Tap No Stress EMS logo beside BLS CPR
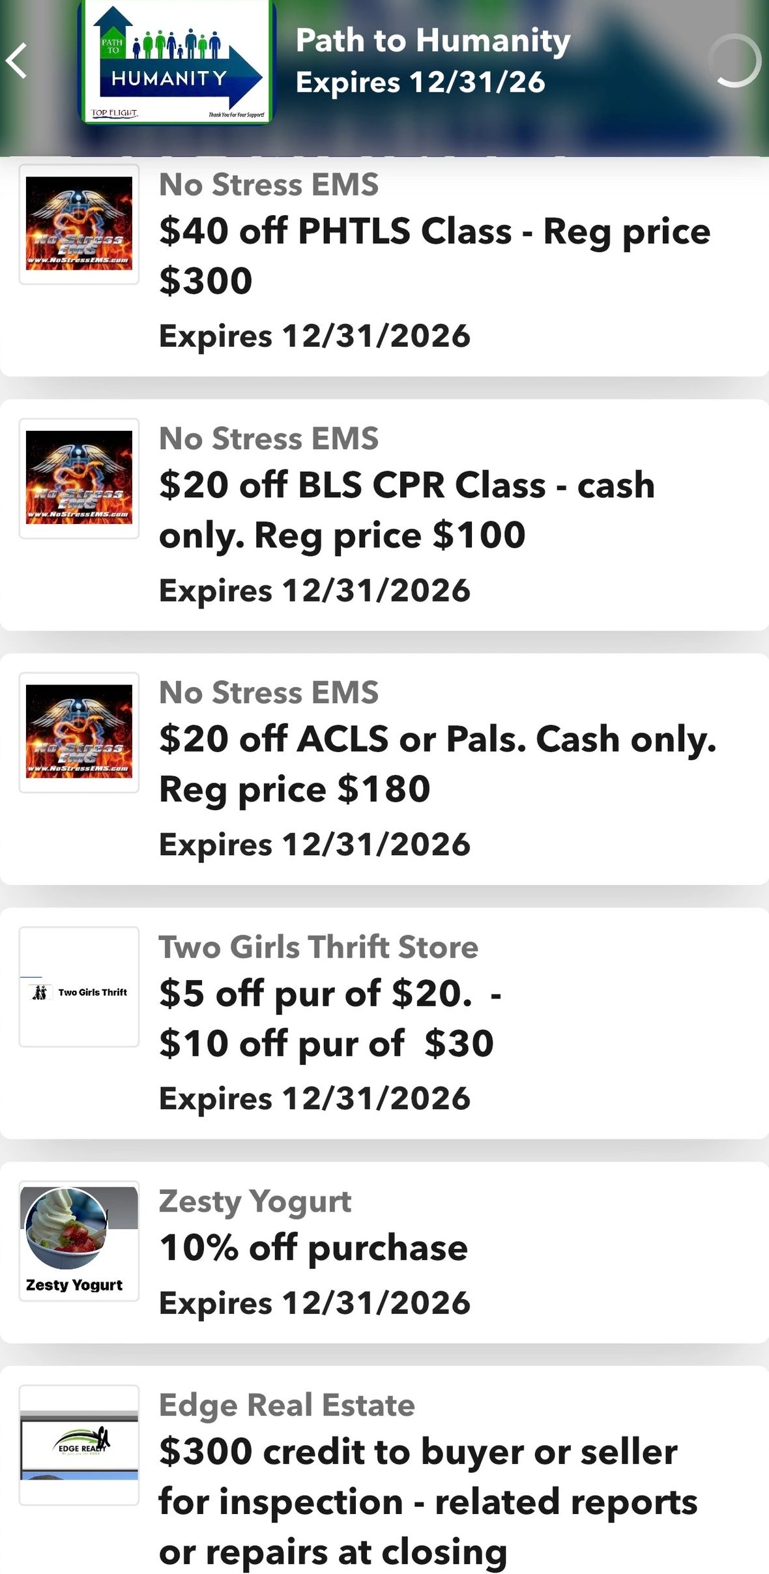Image resolution: width=769 pixels, height=1574 pixels. coord(79,478)
